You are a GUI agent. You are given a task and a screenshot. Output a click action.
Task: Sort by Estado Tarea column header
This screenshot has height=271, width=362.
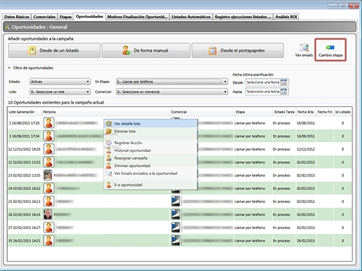point(284,112)
